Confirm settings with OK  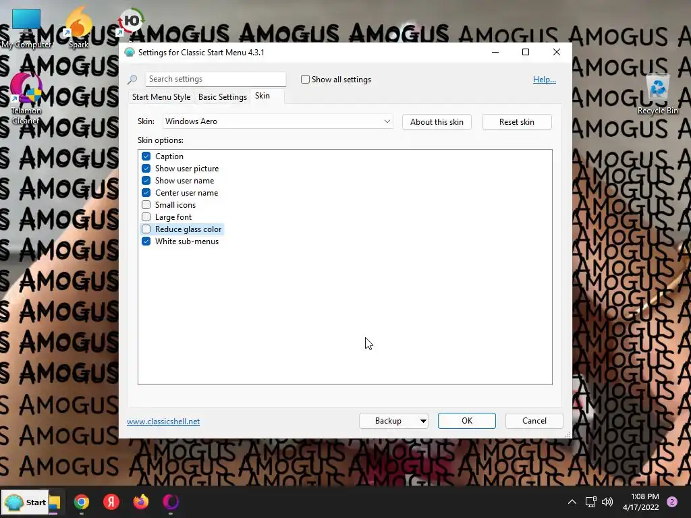[x=467, y=421]
